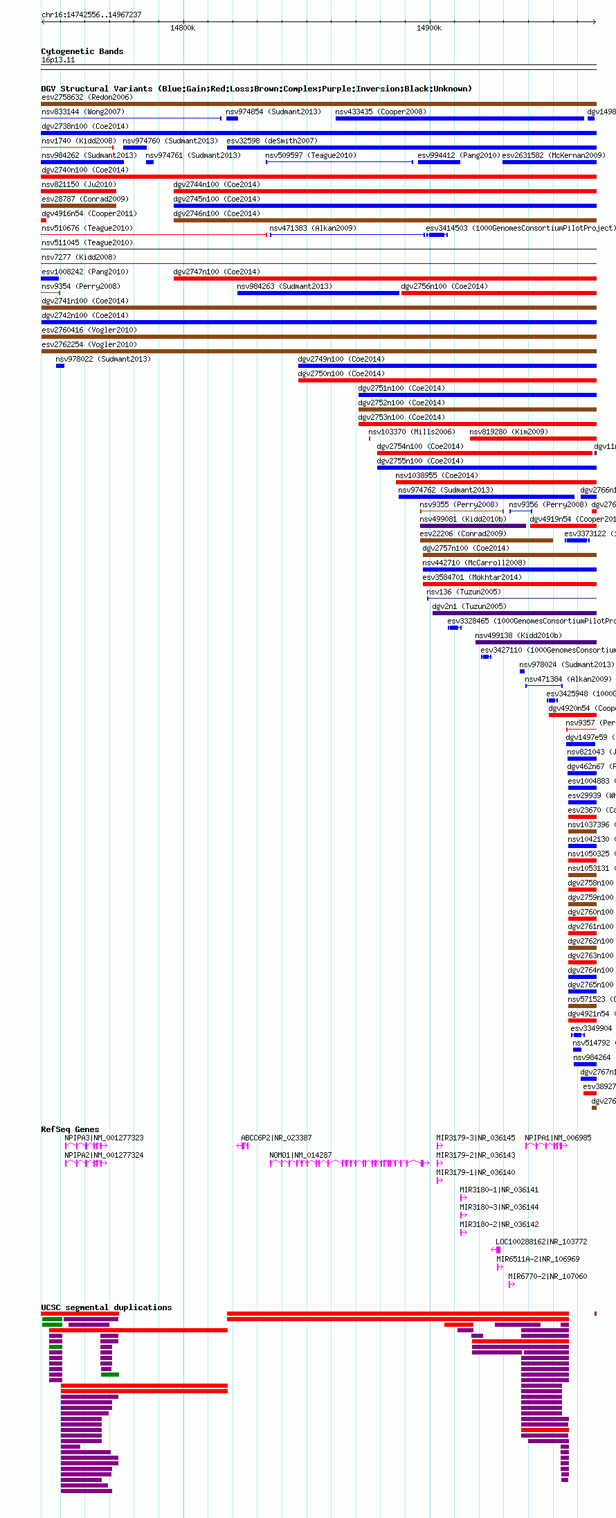616x1518 pixels.
Task: Click the esv2758632 (Redon2006) variant label
Action: tap(87, 97)
